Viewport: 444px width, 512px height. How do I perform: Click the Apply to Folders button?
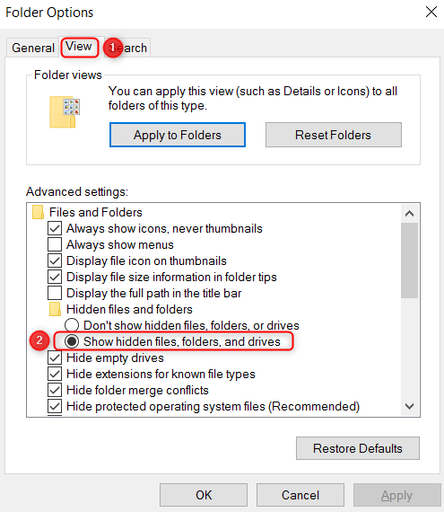pos(178,135)
